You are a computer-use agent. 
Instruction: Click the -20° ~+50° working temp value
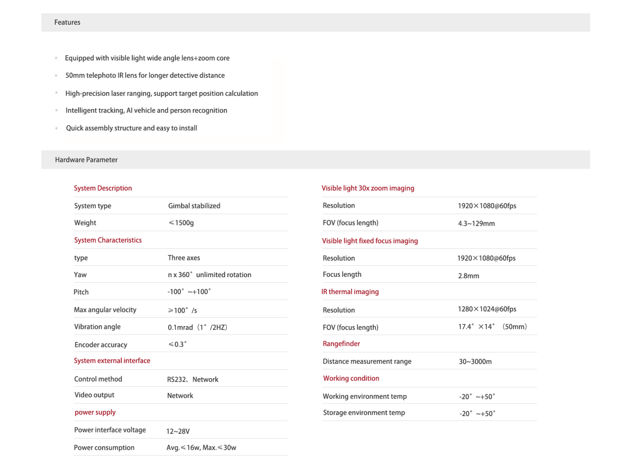tap(477, 397)
